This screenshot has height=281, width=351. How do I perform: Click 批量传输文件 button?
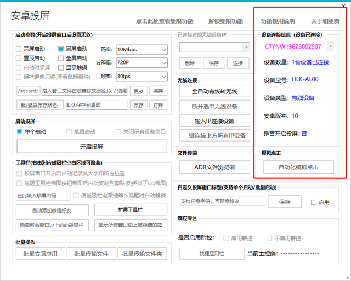pyautogui.click(x=92, y=254)
